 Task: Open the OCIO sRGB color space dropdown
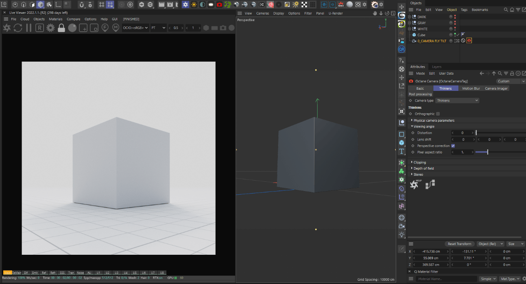pos(135,28)
